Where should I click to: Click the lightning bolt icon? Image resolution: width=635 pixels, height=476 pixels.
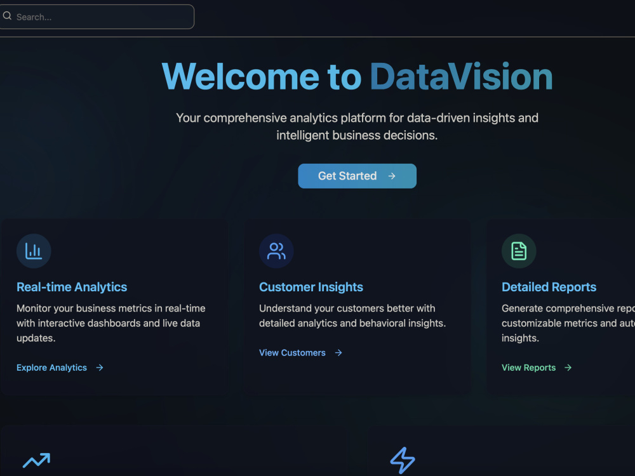point(403,460)
